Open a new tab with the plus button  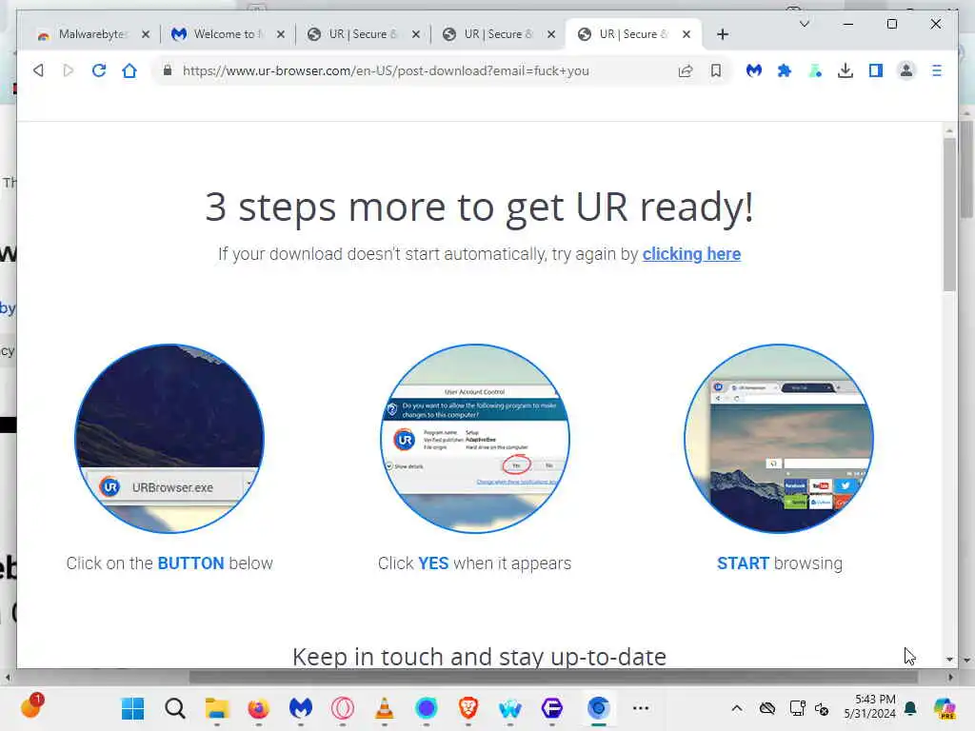click(723, 34)
